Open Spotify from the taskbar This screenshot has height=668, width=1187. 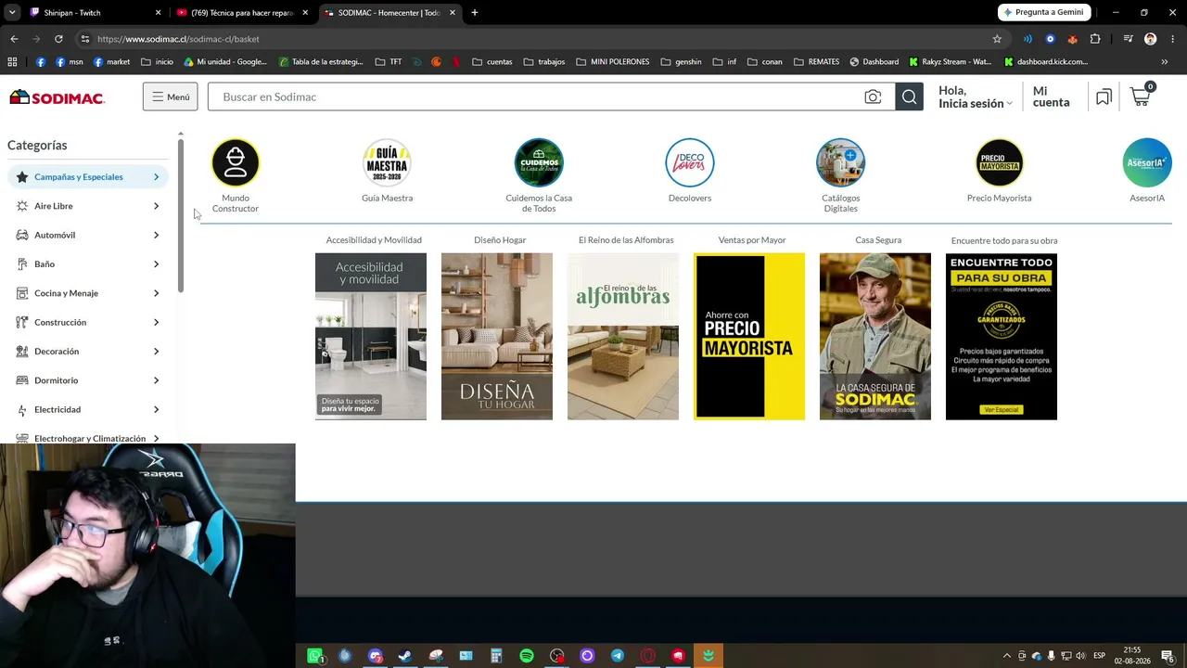(x=527, y=656)
